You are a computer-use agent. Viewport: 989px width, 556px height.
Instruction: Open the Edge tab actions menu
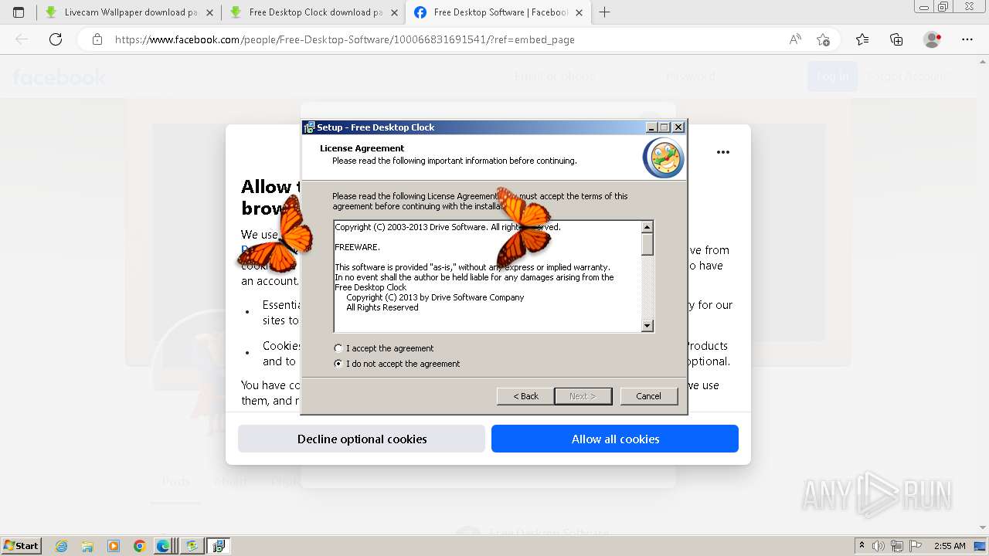[19, 12]
